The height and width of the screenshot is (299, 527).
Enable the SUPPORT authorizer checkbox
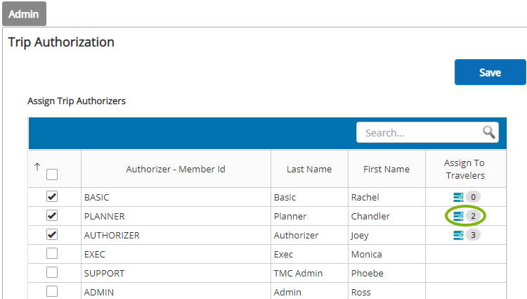[52, 272]
